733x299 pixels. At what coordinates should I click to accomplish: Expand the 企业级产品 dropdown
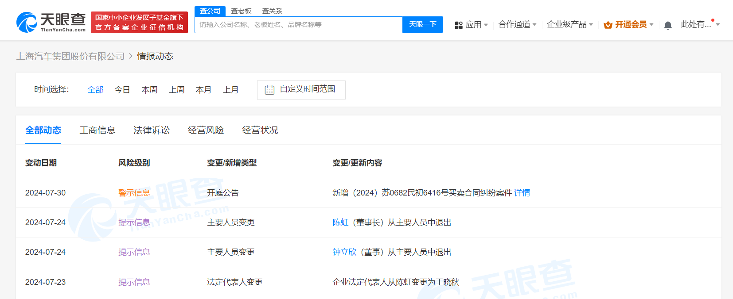569,24
